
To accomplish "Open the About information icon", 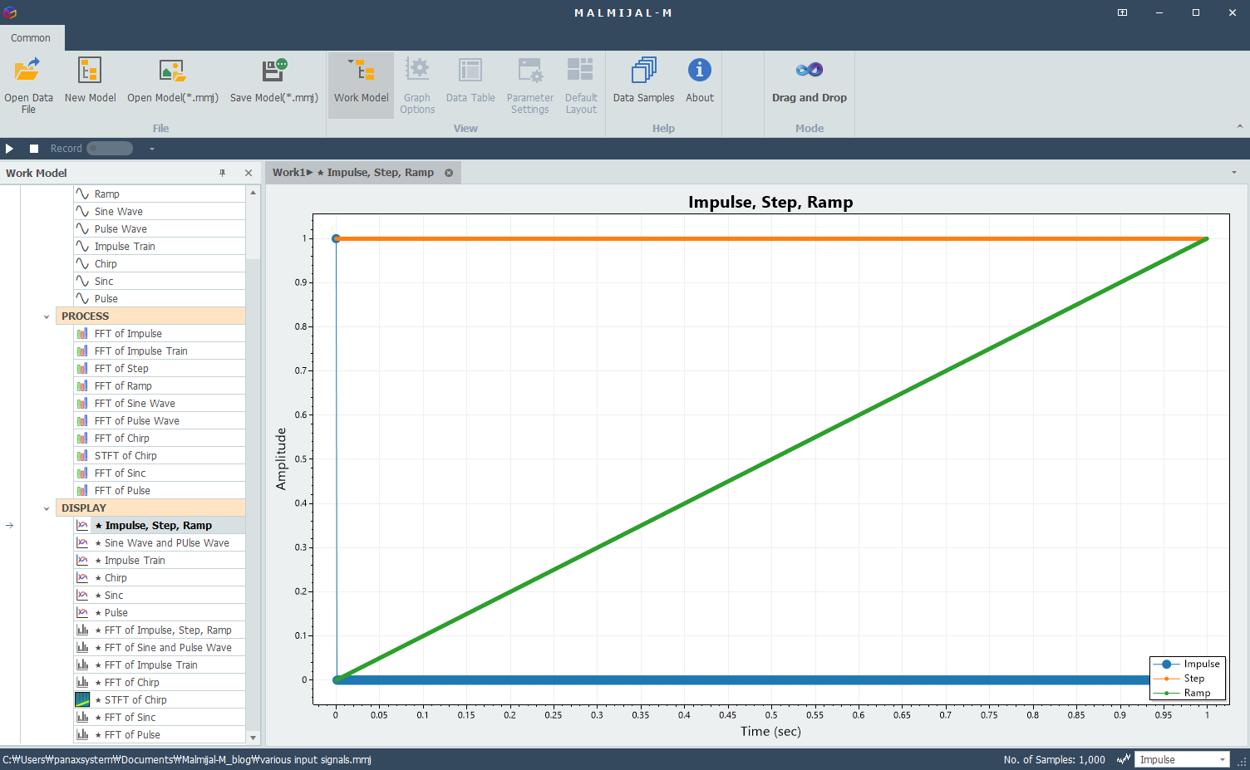I will [x=700, y=70].
